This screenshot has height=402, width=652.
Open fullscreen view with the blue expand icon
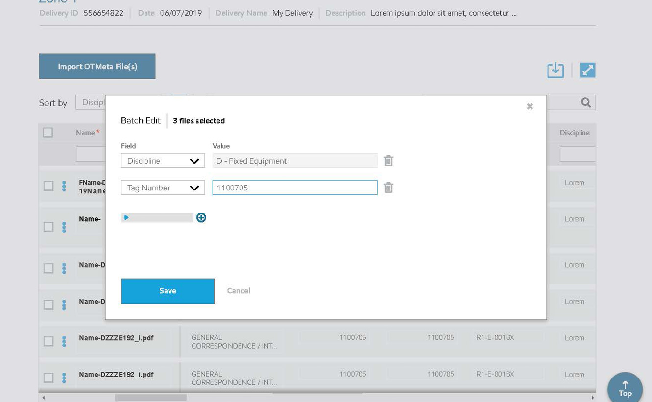click(587, 70)
